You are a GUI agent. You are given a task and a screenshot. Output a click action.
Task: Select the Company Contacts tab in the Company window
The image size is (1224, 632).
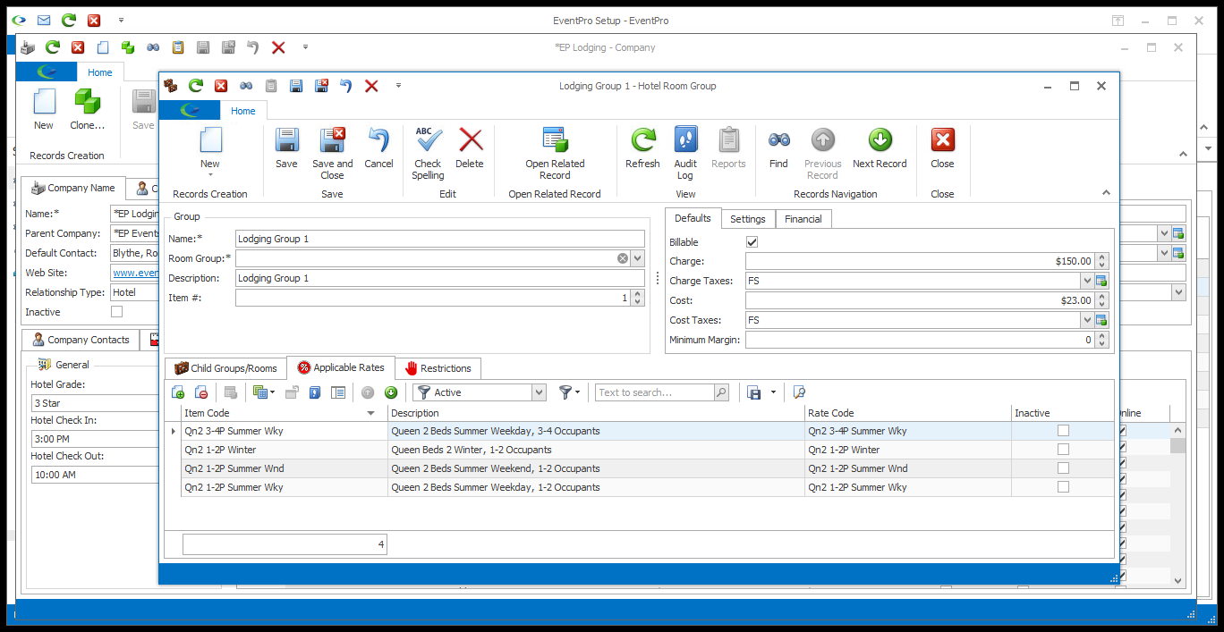[x=81, y=340]
